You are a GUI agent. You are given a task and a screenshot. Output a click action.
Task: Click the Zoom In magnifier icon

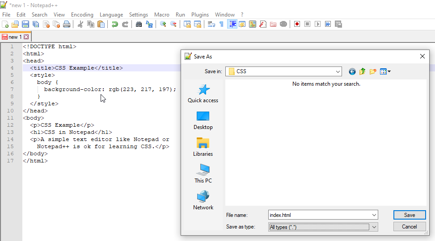[163, 25]
